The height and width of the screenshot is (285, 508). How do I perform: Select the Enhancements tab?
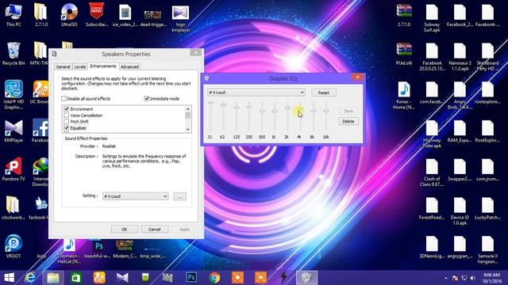[x=103, y=66]
